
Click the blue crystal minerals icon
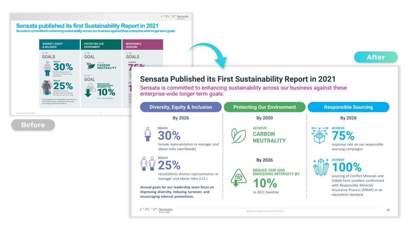pyautogui.click(x=320, y=167)
